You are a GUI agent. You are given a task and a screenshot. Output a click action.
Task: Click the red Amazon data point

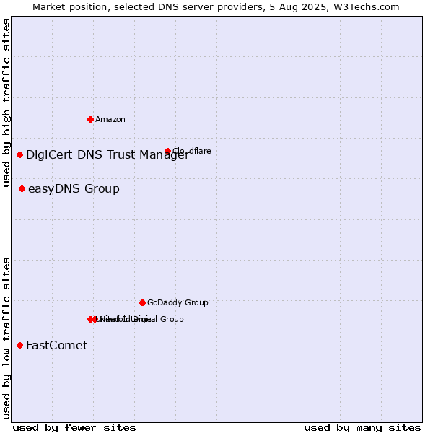click(90, 119)
